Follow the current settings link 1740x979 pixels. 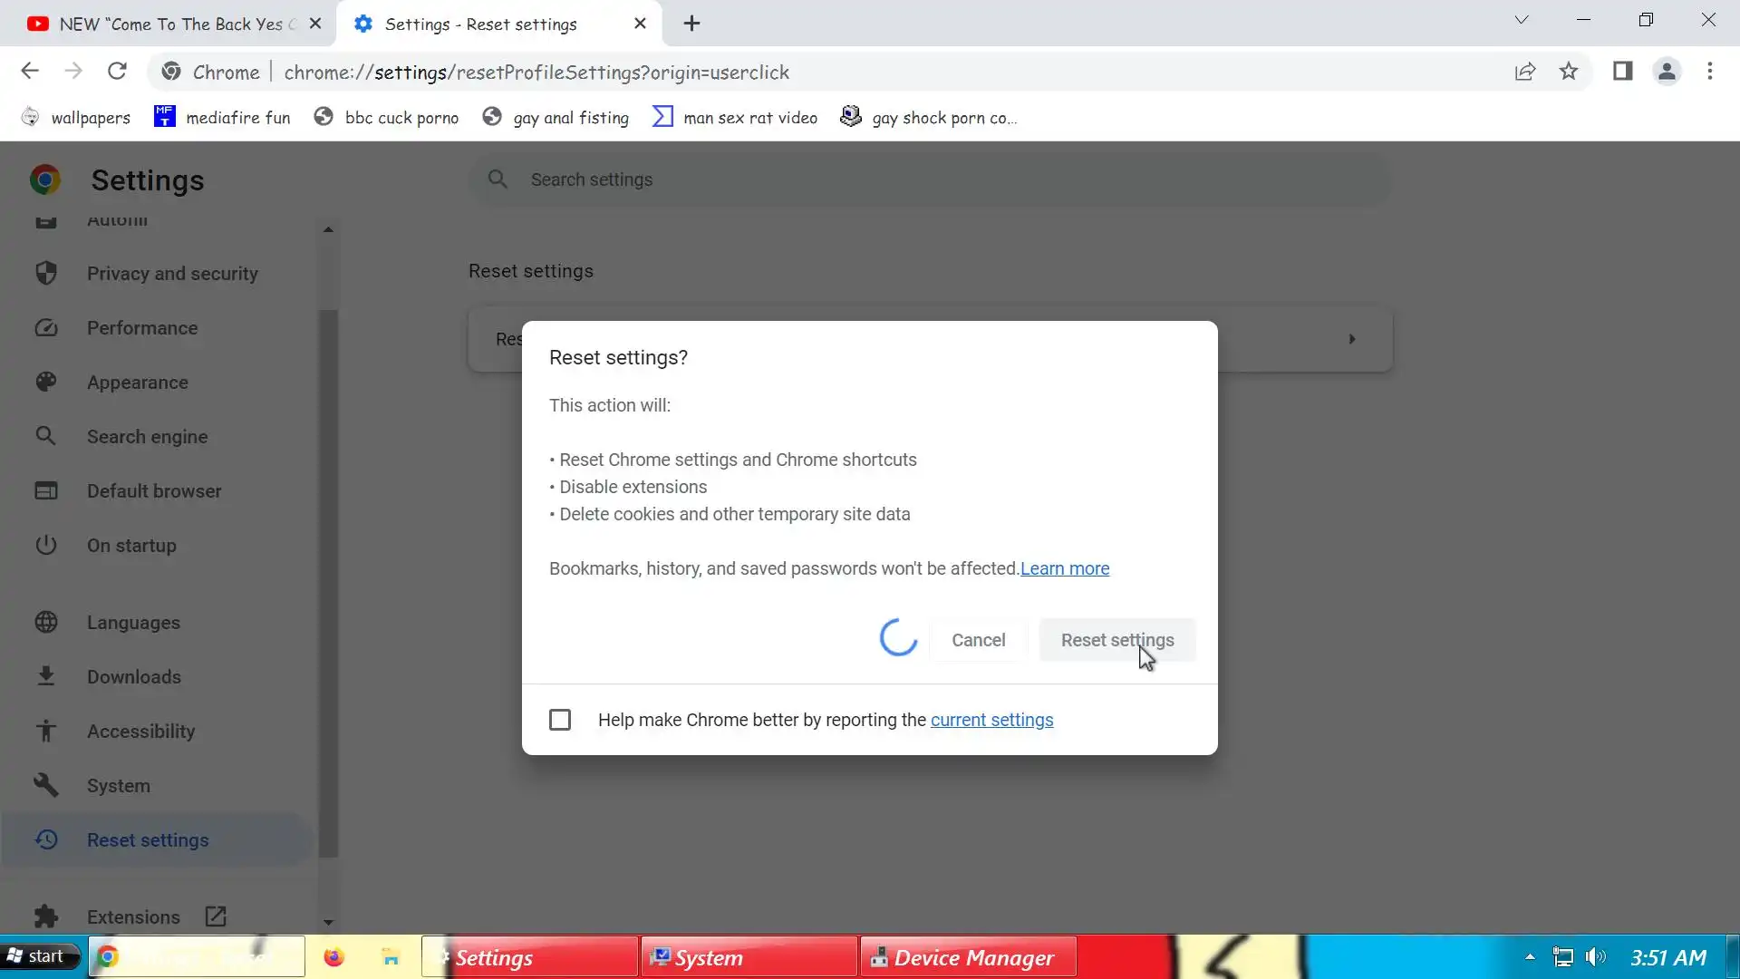[x=991, y=720]
